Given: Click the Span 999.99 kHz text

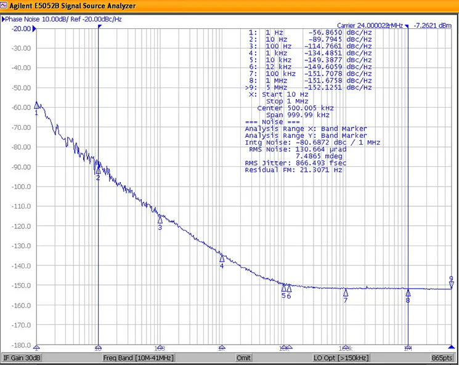Looking at the screenshot, I should click(298, 115).
